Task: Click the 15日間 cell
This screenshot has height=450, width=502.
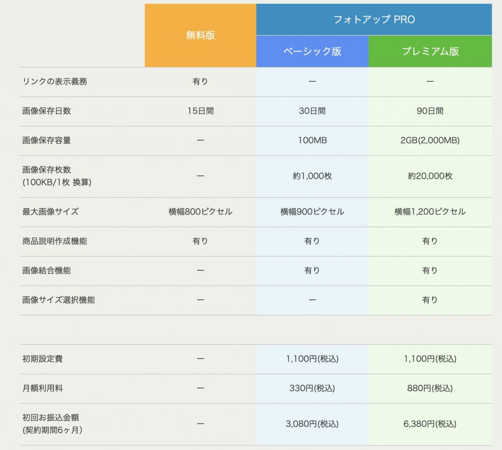Action: (x=201, y=111)
